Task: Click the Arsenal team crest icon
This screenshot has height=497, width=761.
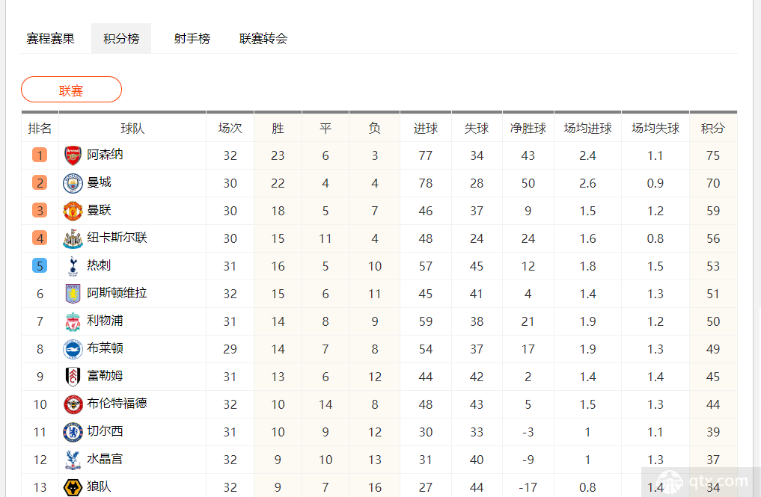Action: pyautogui.click(x=73, y=155)
